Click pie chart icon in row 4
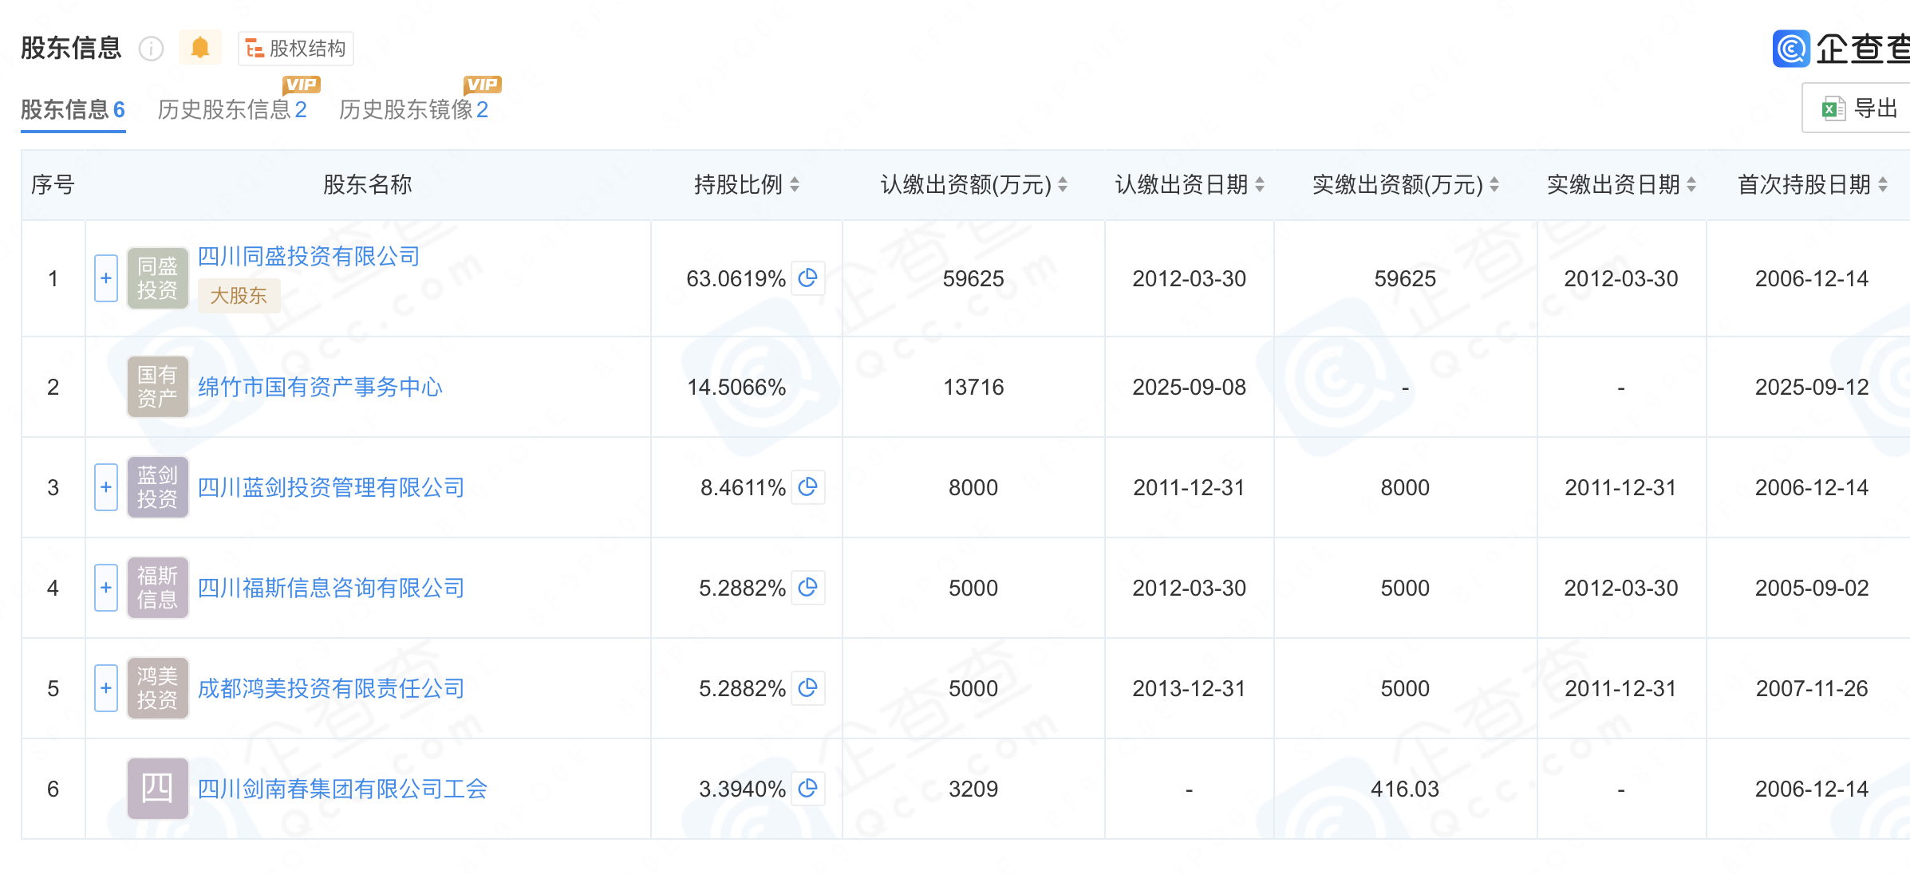The width and height of the screenshot is (1910, 874). (807, 587)
